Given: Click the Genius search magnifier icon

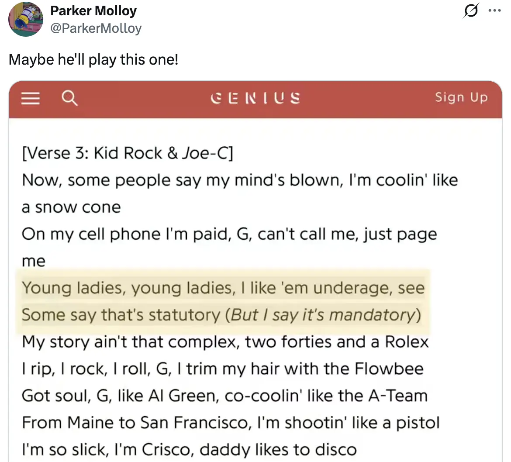Looking at the screenshot, I should 70,98.
